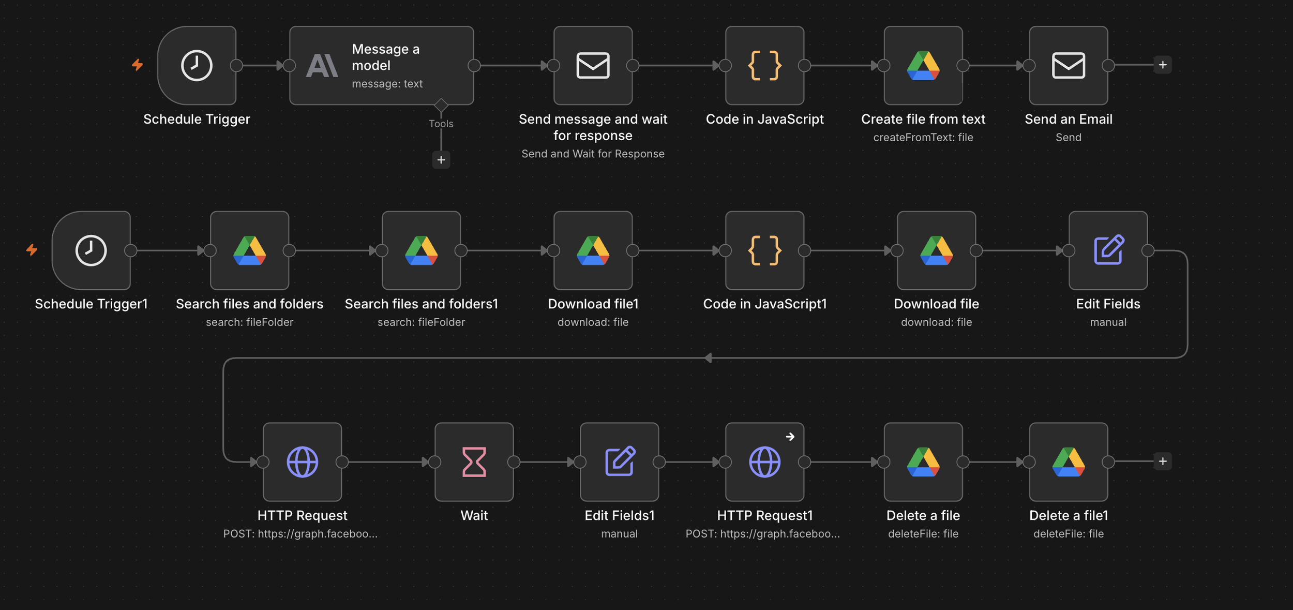Click lightning trigger icon beside Schedule Trigger1
Viewport: 1293px width, 610px height.
pyautogui.click(x=32, y=250)
